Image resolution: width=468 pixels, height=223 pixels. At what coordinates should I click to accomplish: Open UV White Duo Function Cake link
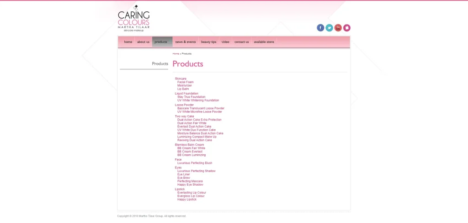point(197,130)
